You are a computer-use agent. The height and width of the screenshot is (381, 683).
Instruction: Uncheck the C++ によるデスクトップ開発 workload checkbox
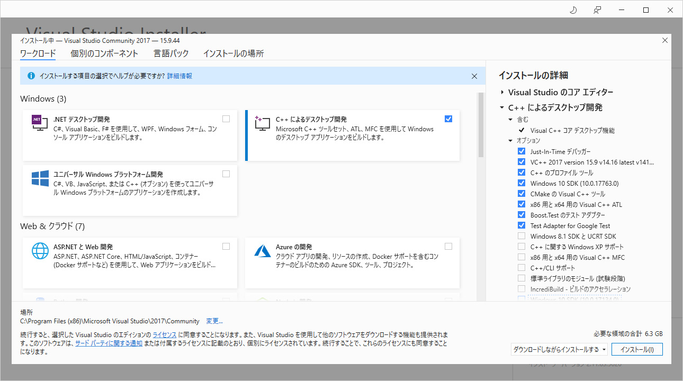coord(448,119)
